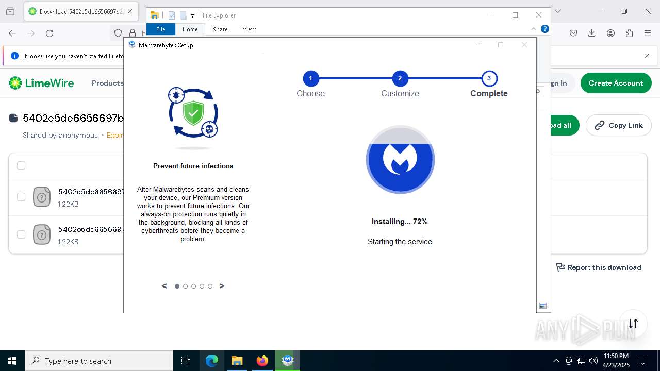Select the fourth carousel dot
Image resolution: width=660 pixels, height=371 pixels.
[x=202, y=286]
